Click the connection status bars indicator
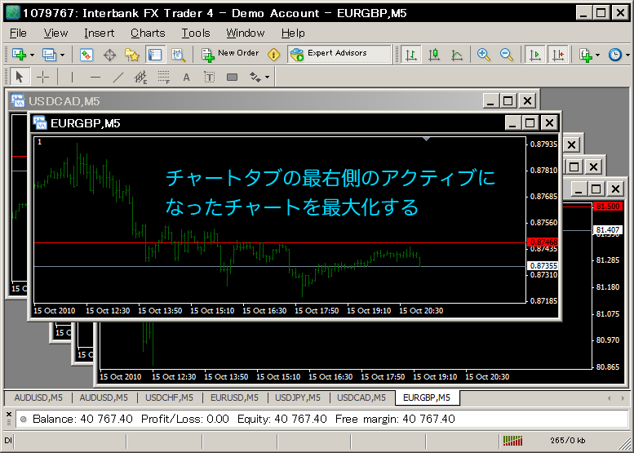Viewport: 634px width, 453px height. coord(512,441)
